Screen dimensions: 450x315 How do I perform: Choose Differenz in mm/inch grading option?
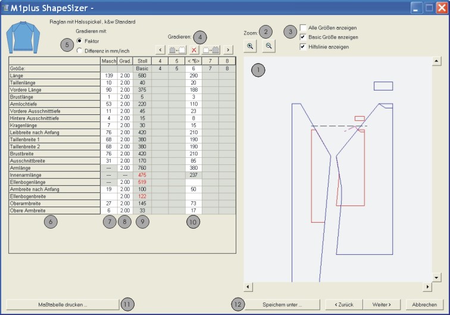[80, 50]
